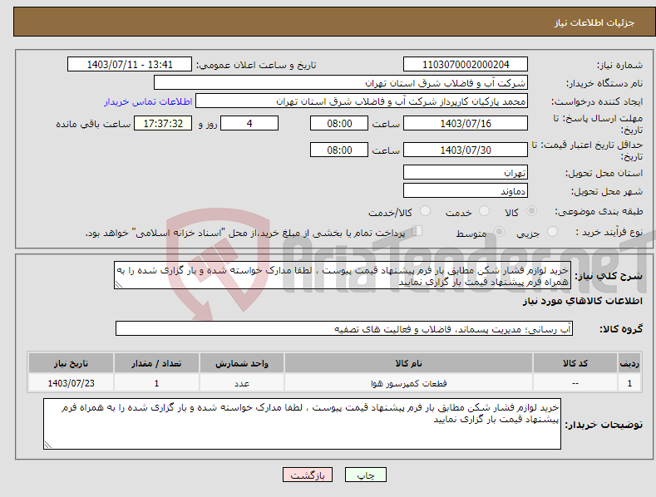Select the خدمت radio button

click(x=484, y=211)
